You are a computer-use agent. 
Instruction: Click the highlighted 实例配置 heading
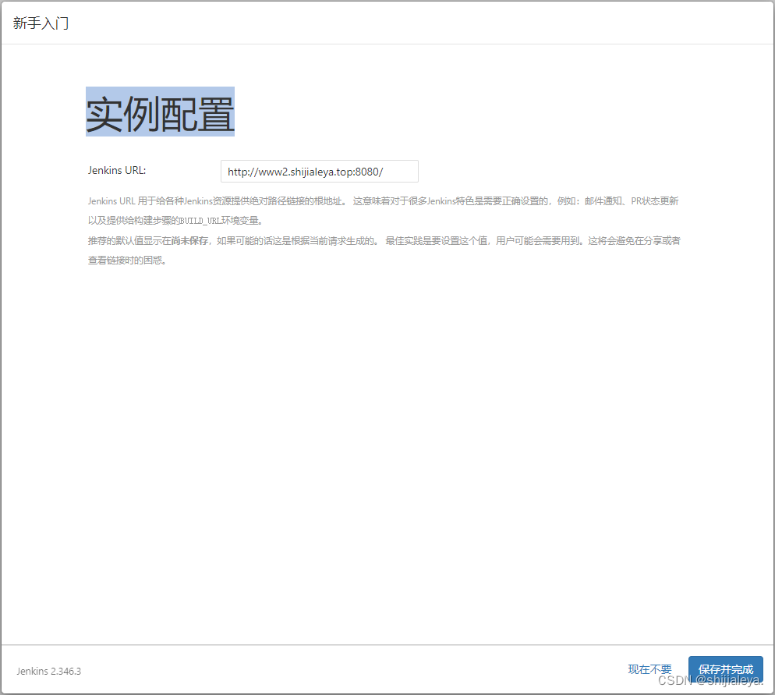(160, 111)
